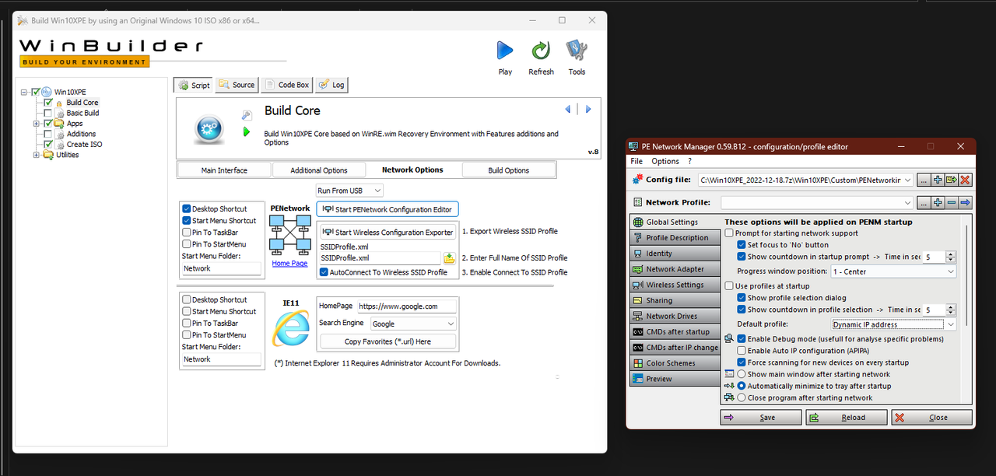
Task: Expand the Utilities tree node
Action: pos(37,155)
